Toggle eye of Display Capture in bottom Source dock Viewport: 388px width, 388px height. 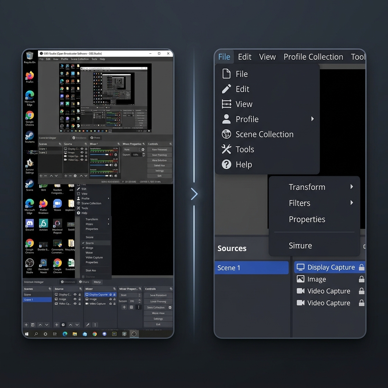click(x=75, y=294)
